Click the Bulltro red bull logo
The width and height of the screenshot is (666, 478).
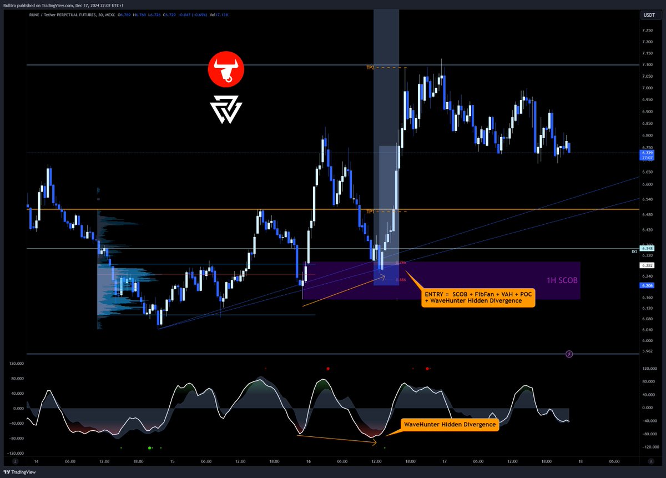click(225, 69)
